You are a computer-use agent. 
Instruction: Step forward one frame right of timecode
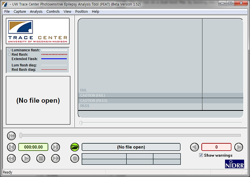(x=56, y=147)
